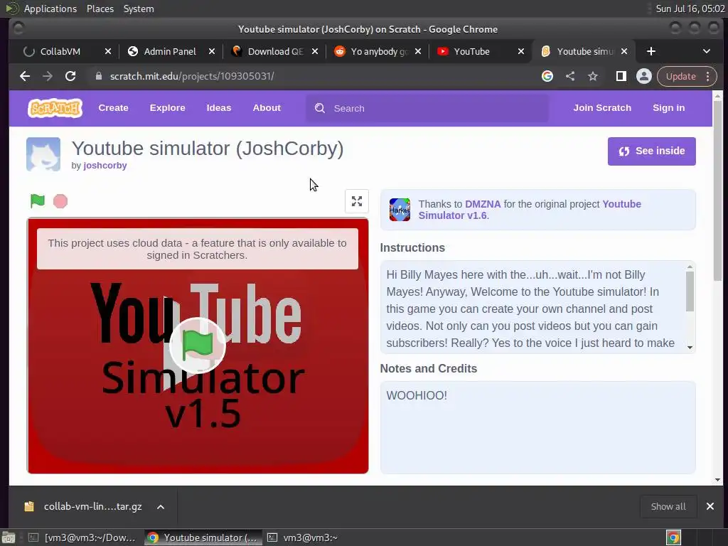
Task: Reload the Scratch page
Action: (x=70, y=76)
